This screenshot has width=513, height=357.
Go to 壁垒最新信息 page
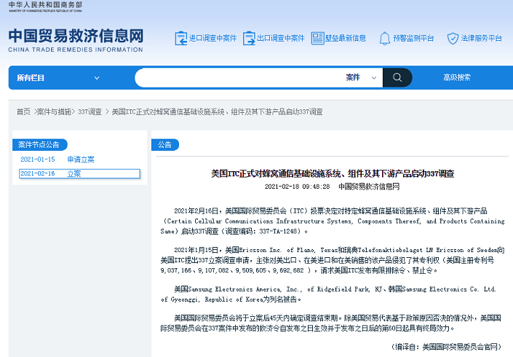[346, 39]
